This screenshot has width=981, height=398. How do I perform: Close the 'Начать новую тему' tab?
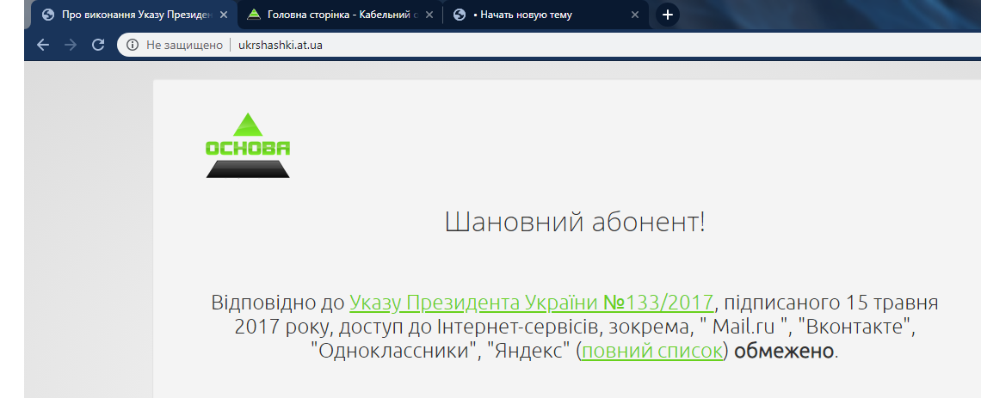(x=635, y=15)
